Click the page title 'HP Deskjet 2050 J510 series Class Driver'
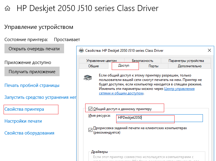This screenshot has height=161, width=216. coord(88,8)
